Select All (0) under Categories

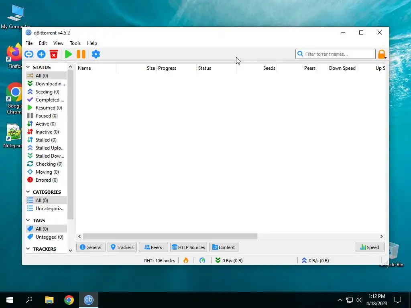click(46, 201)
